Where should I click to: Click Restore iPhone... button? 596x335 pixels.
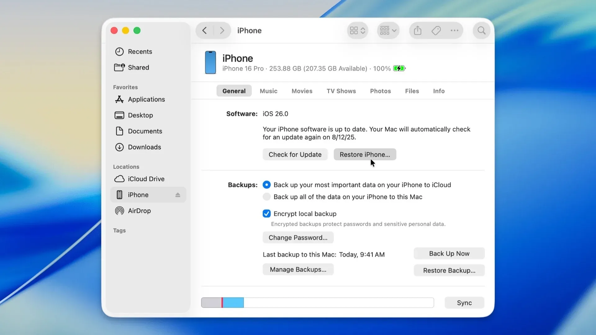click(x=365, y=154)
